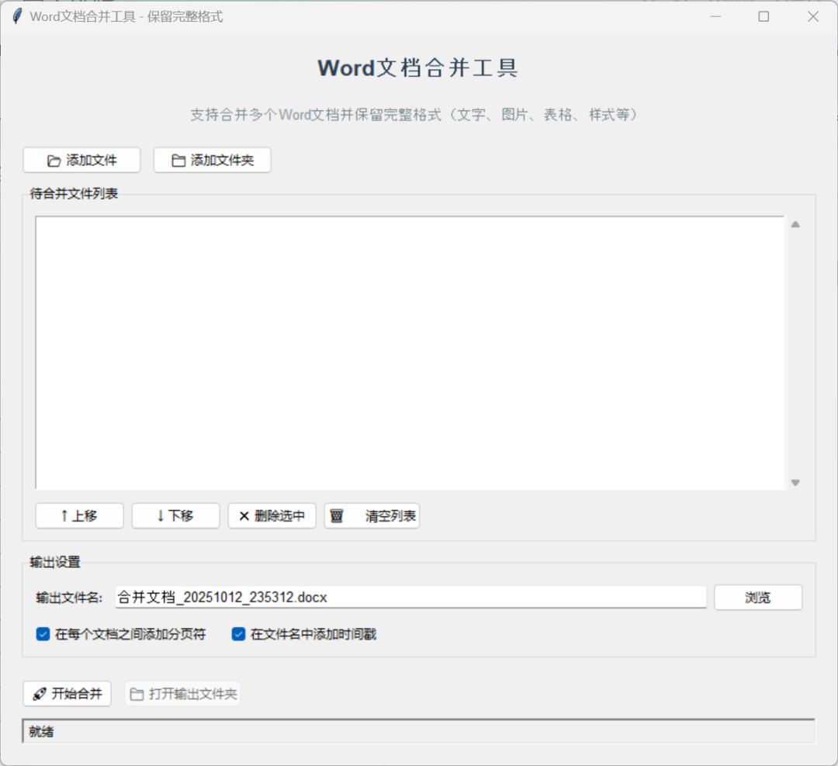Click the 浏览 button to choose output path
838x766 pixels.
[x=757, y=597]
